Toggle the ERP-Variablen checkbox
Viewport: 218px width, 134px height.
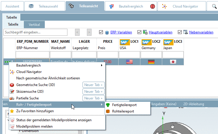(101, 32)
